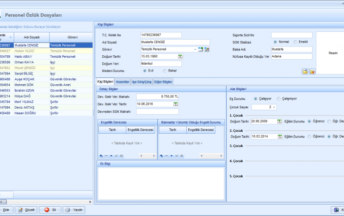This screenshot has height=216, width=344.
Task: Open 2. Çocuk birth date picker
Action: pos(279,137)
